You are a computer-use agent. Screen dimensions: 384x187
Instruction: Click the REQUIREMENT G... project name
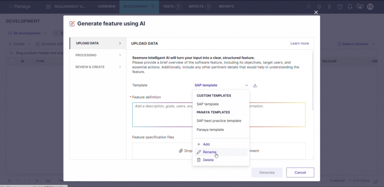(70, 7)
